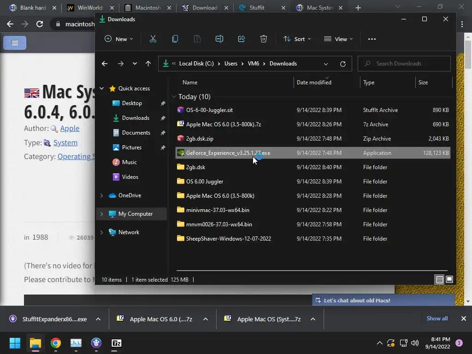Click the Copy icon in Explorer toolbar

(x=175, y=39)
